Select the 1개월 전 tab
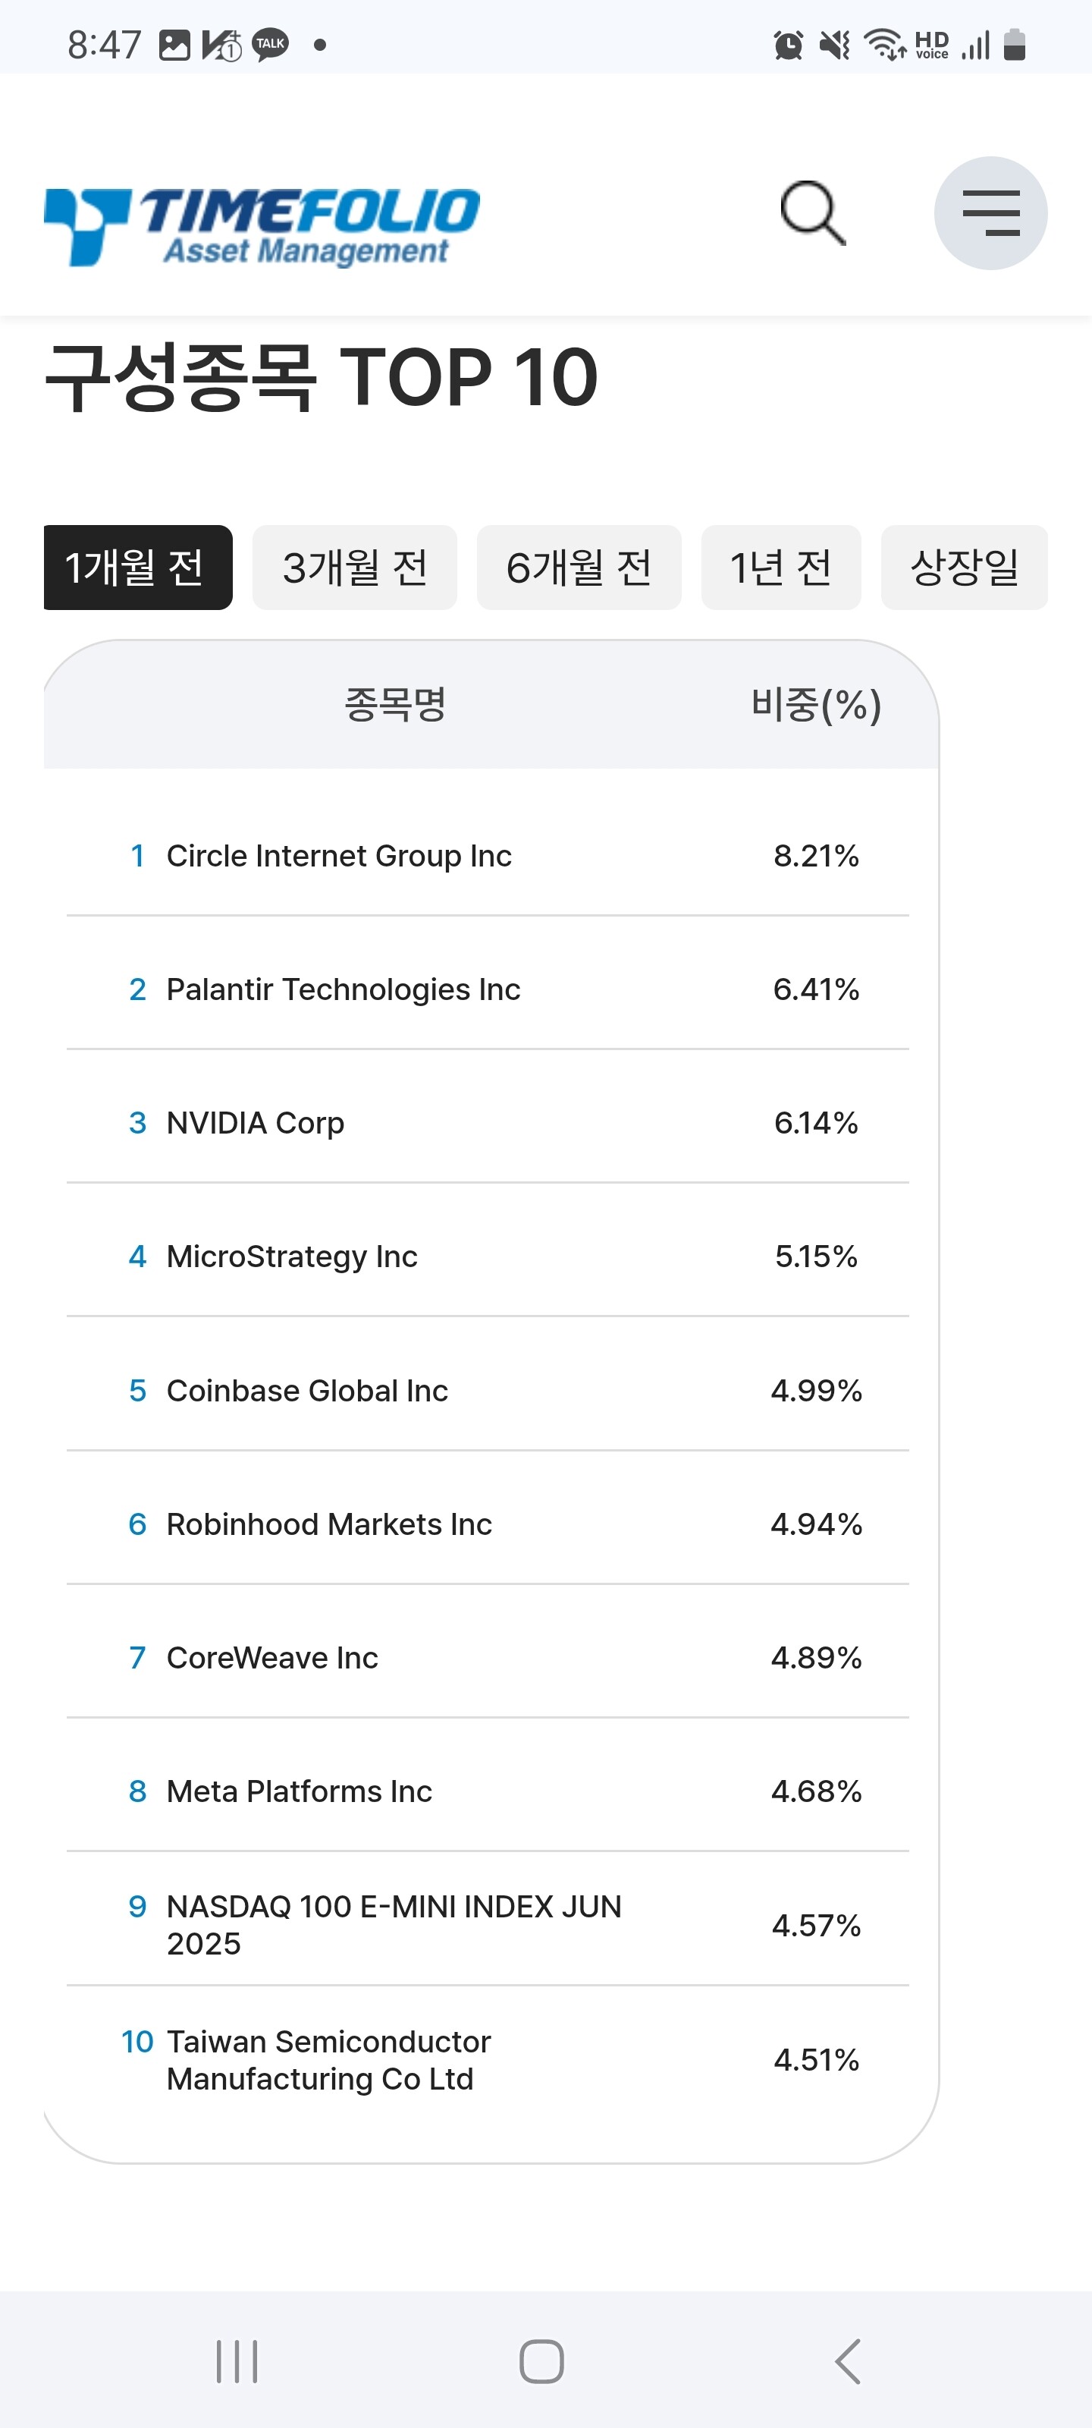1092x2428 pixels. click(x=137, y=568)
